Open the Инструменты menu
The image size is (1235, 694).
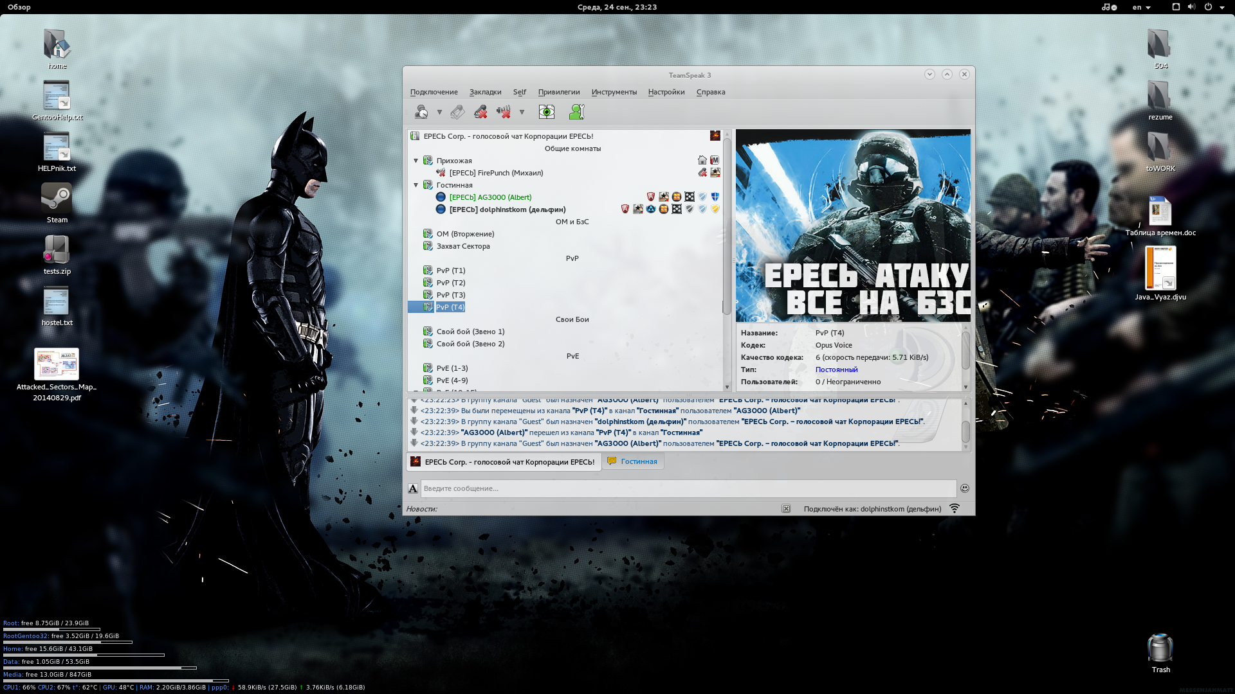coord(614,92)
